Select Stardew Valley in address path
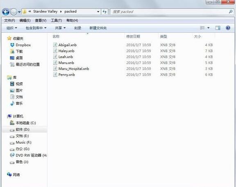The image size is (236, 187). (45, 11)
